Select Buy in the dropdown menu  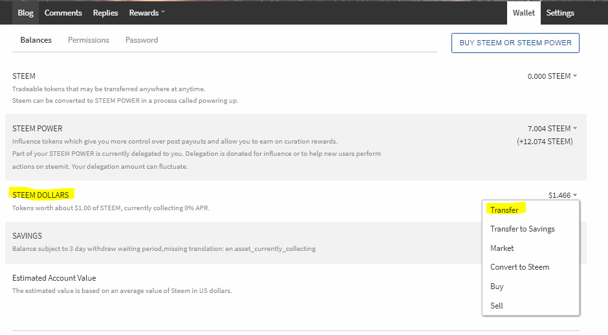[497, 286]
